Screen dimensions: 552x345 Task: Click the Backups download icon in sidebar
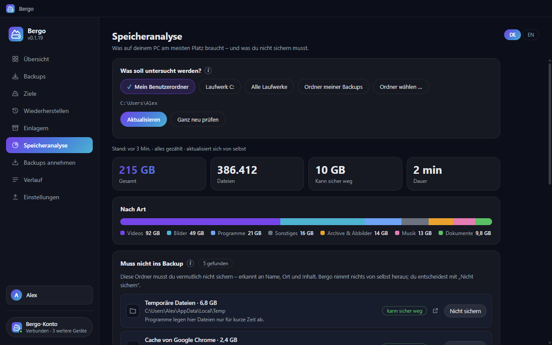point(15,76)
